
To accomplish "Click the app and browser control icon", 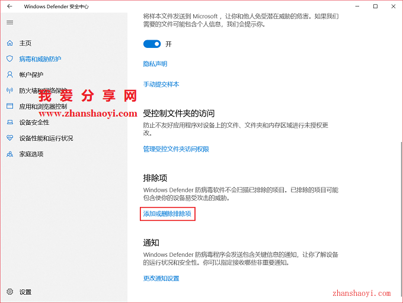I will 9,106.
